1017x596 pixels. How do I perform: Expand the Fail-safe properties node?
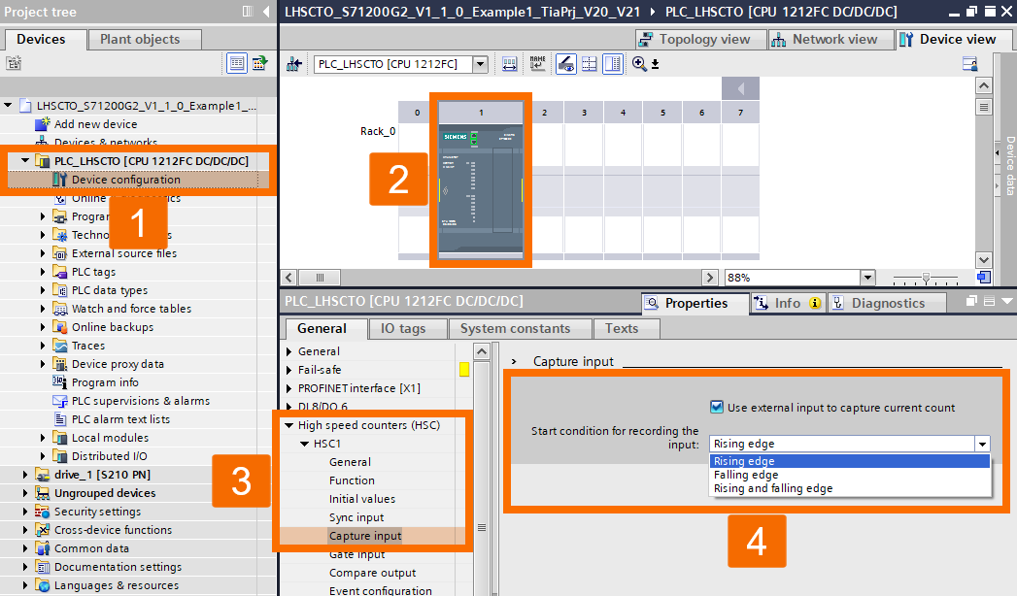click(289, 370)
